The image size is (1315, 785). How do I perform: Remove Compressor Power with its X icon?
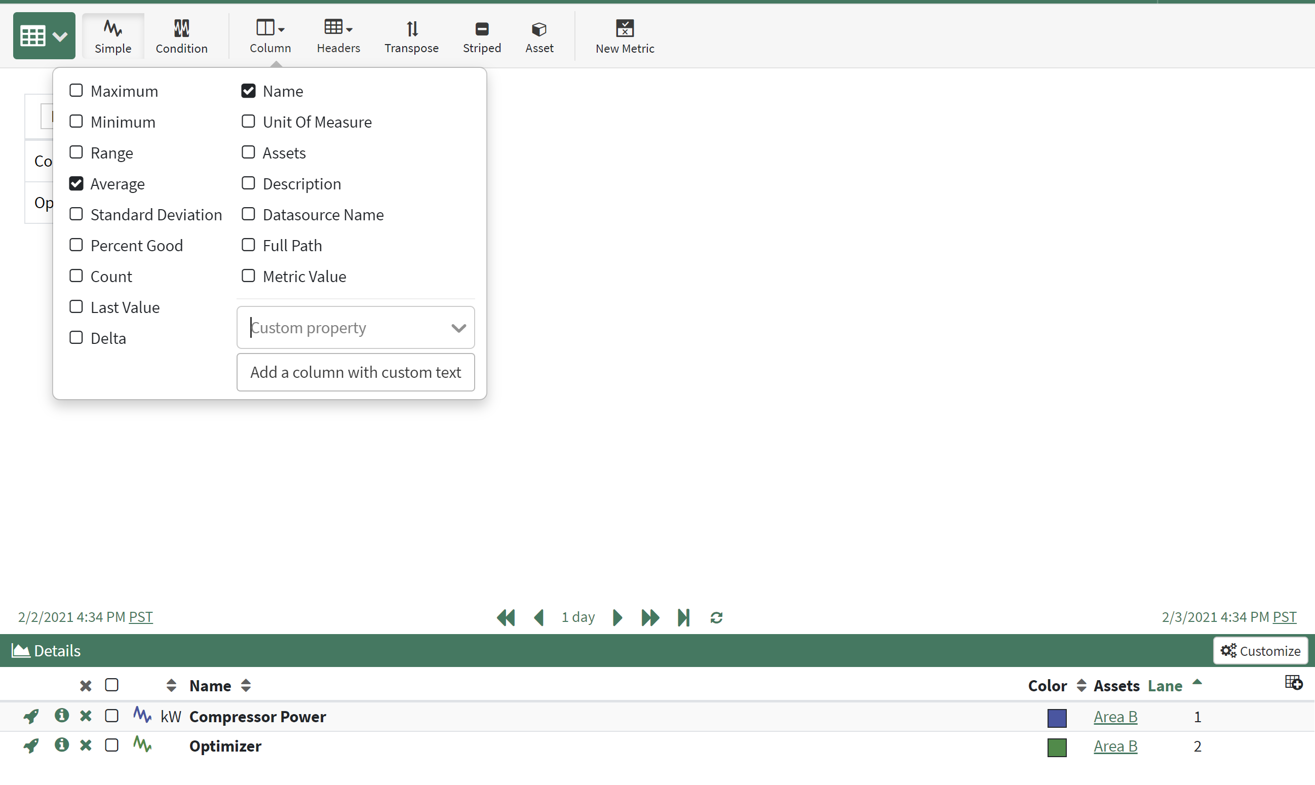pos(85,716)
